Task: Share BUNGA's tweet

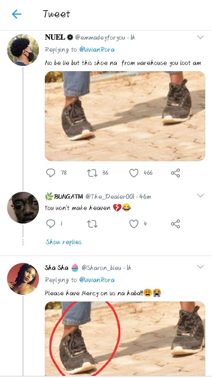Action: tap(175, 224)
